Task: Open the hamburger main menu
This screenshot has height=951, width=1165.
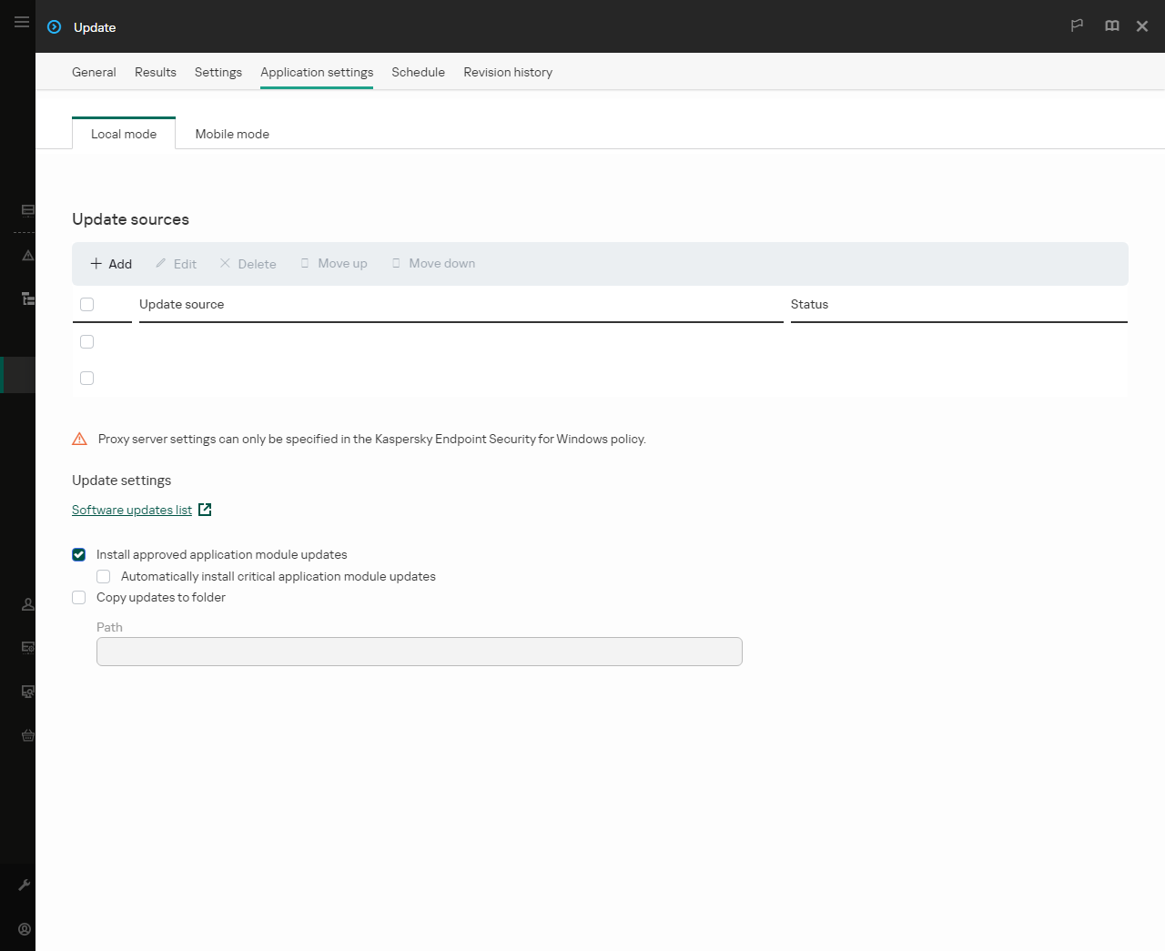Action: pyautogui.click(x=22, y=22)
